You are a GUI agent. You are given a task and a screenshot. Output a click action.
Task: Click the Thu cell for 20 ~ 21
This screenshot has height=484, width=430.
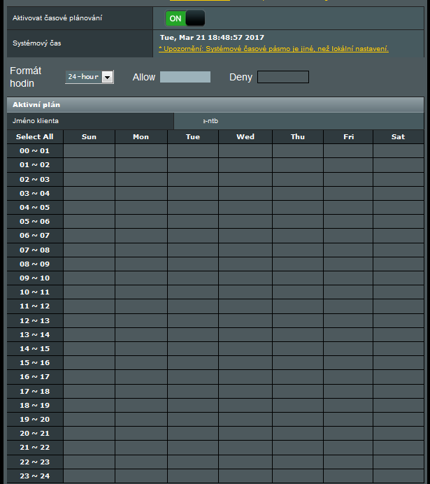pyautogui.click(x=298, y=434)
